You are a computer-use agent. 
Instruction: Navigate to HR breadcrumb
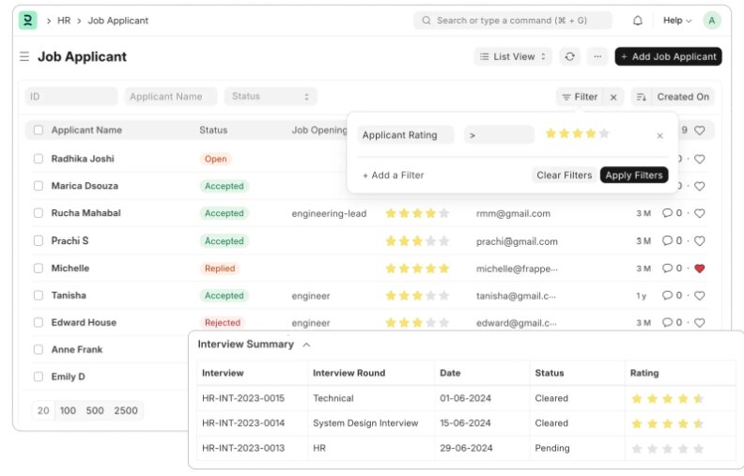coord(64,21)
